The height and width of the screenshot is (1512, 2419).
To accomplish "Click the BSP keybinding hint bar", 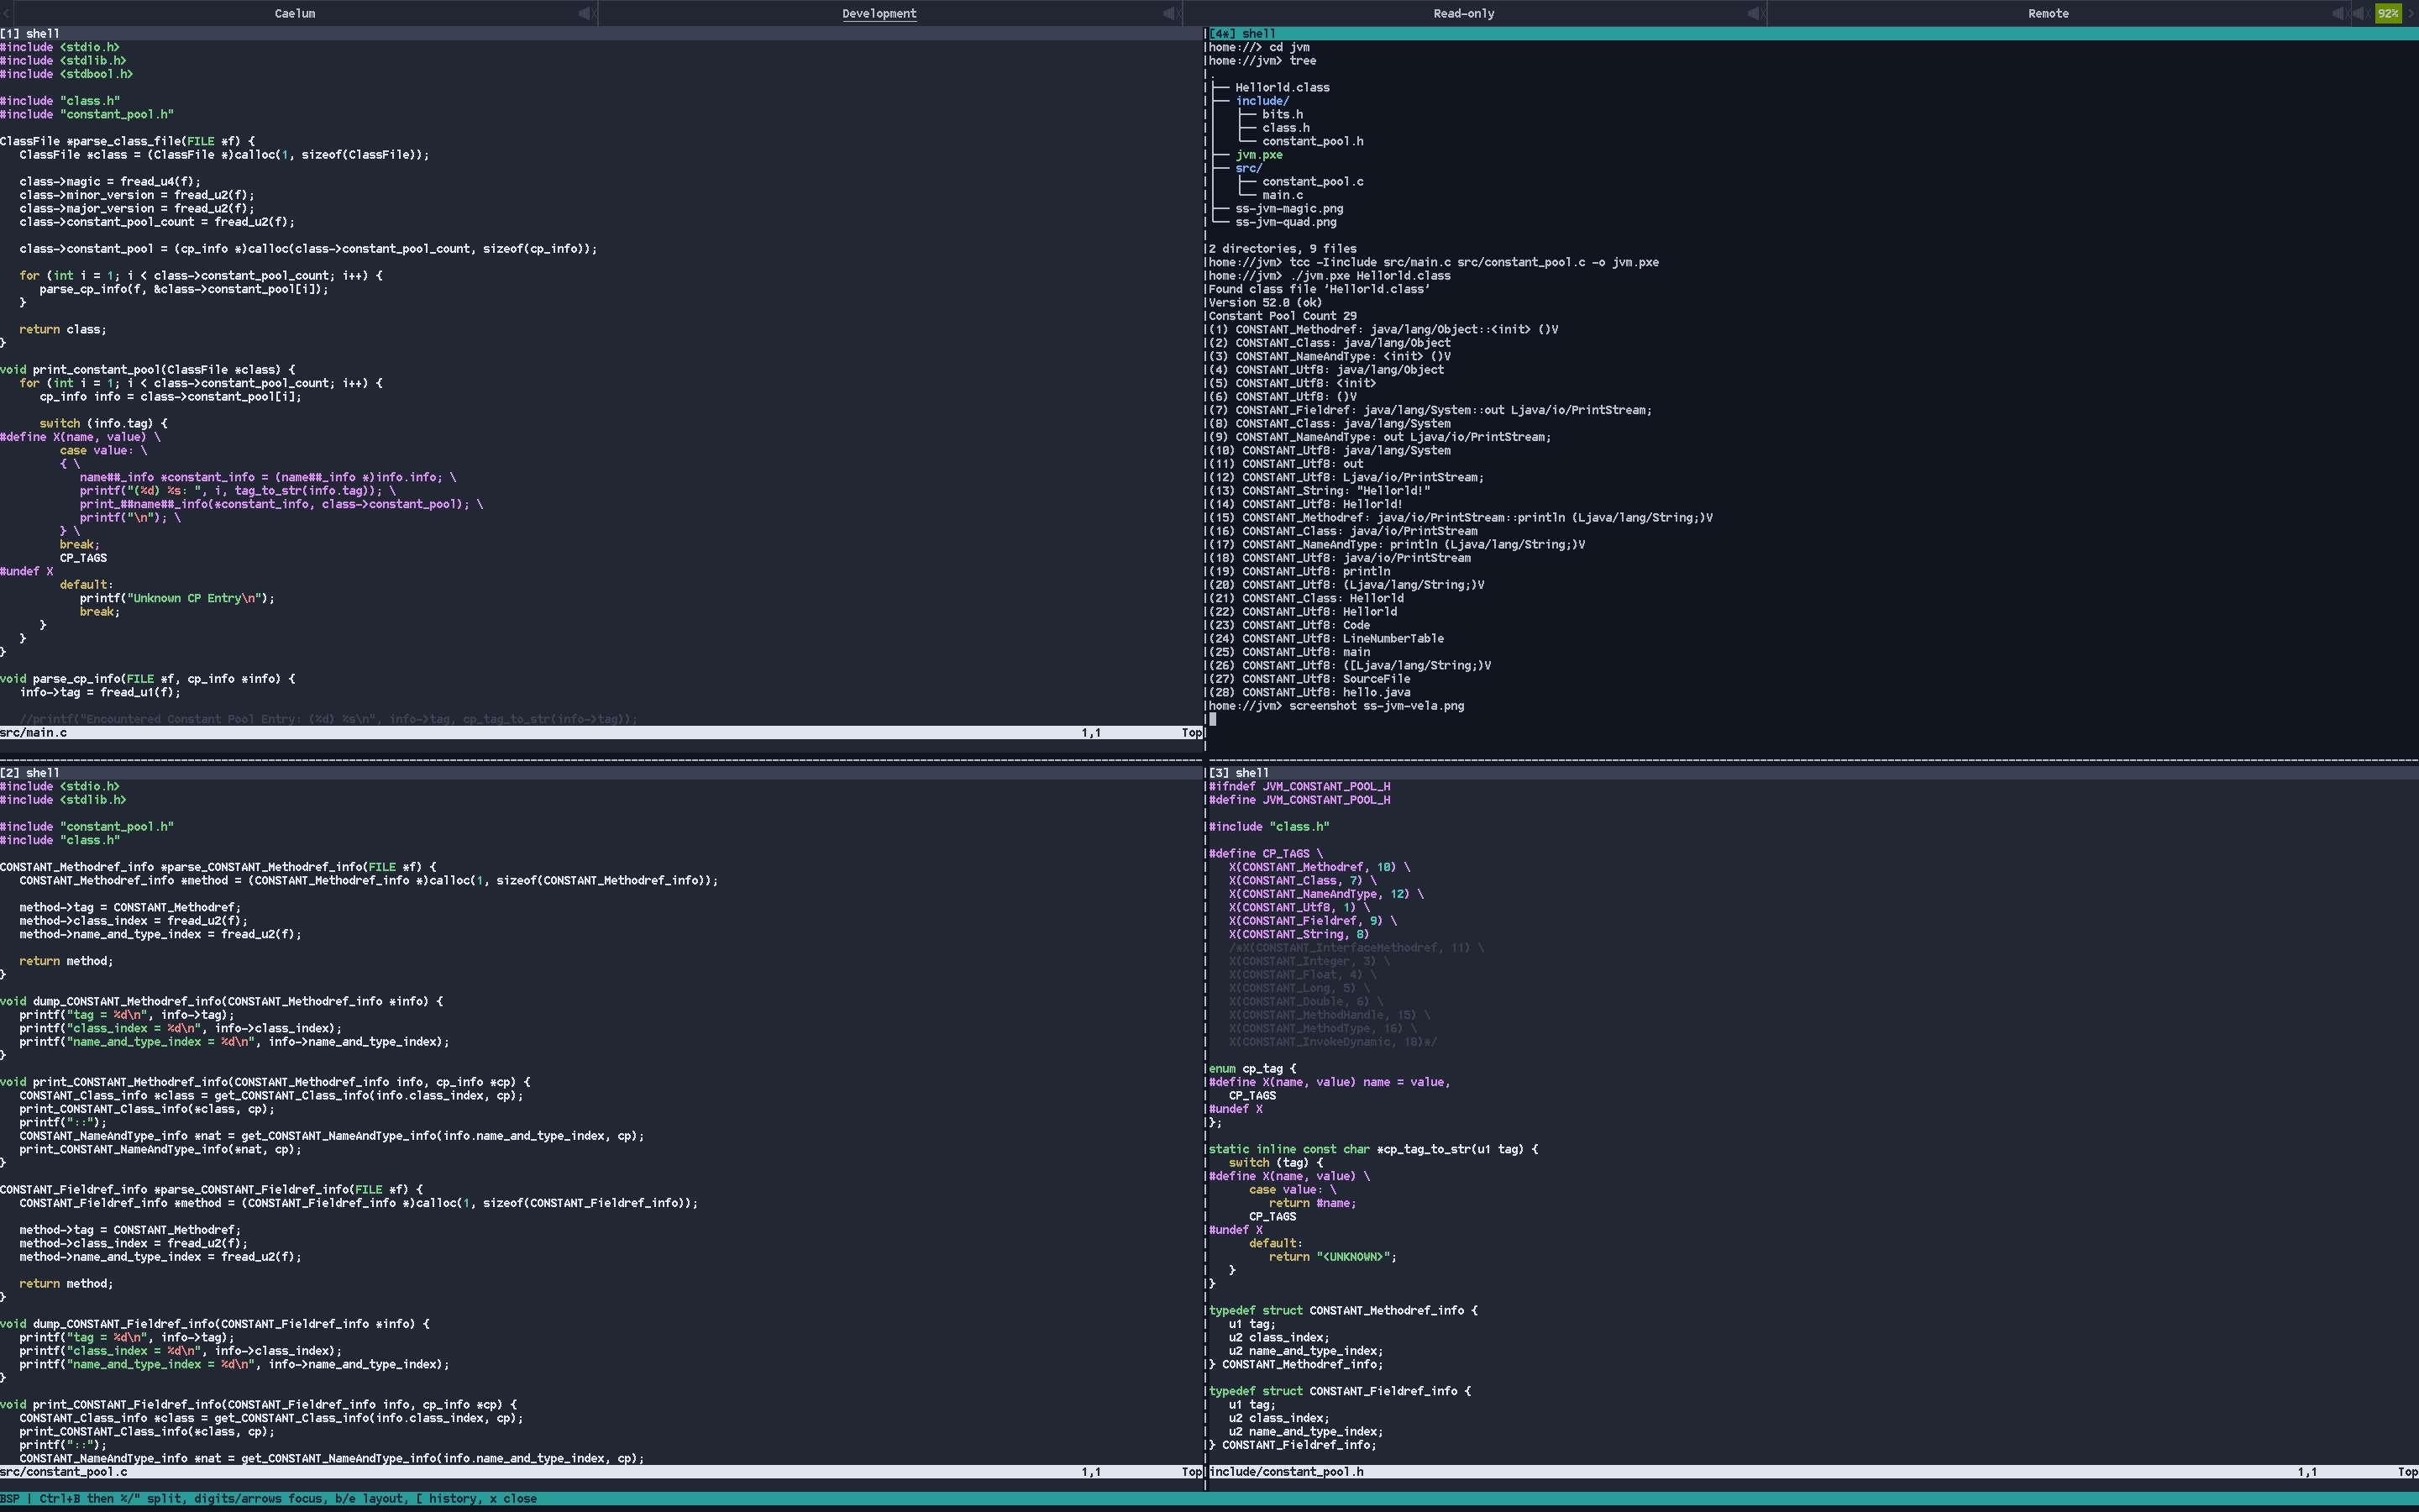I will click(x=1209, y=1498).
